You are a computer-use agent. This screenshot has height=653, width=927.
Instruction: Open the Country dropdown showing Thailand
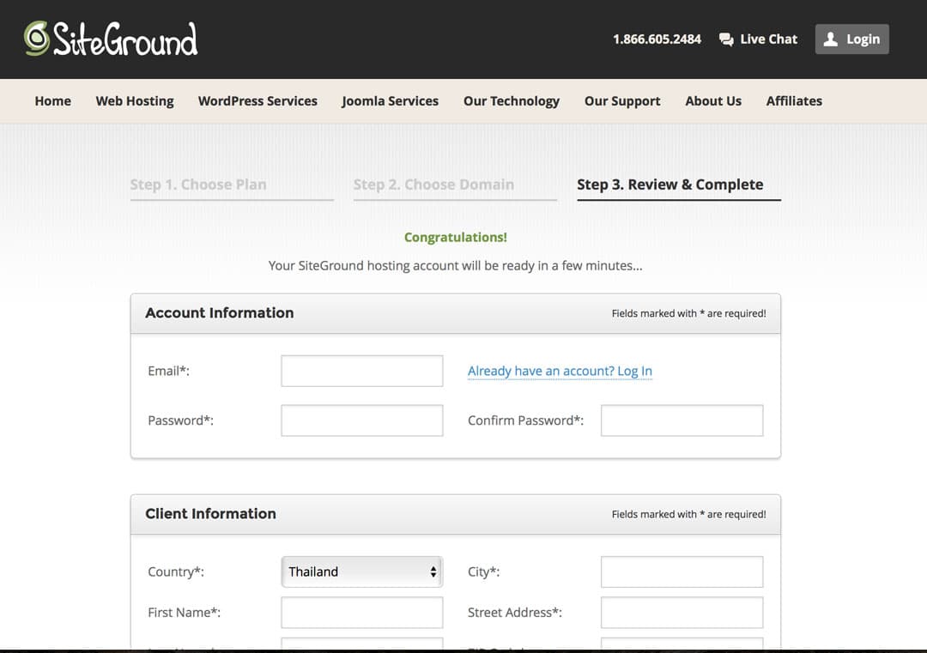click(x=360, y=571)
